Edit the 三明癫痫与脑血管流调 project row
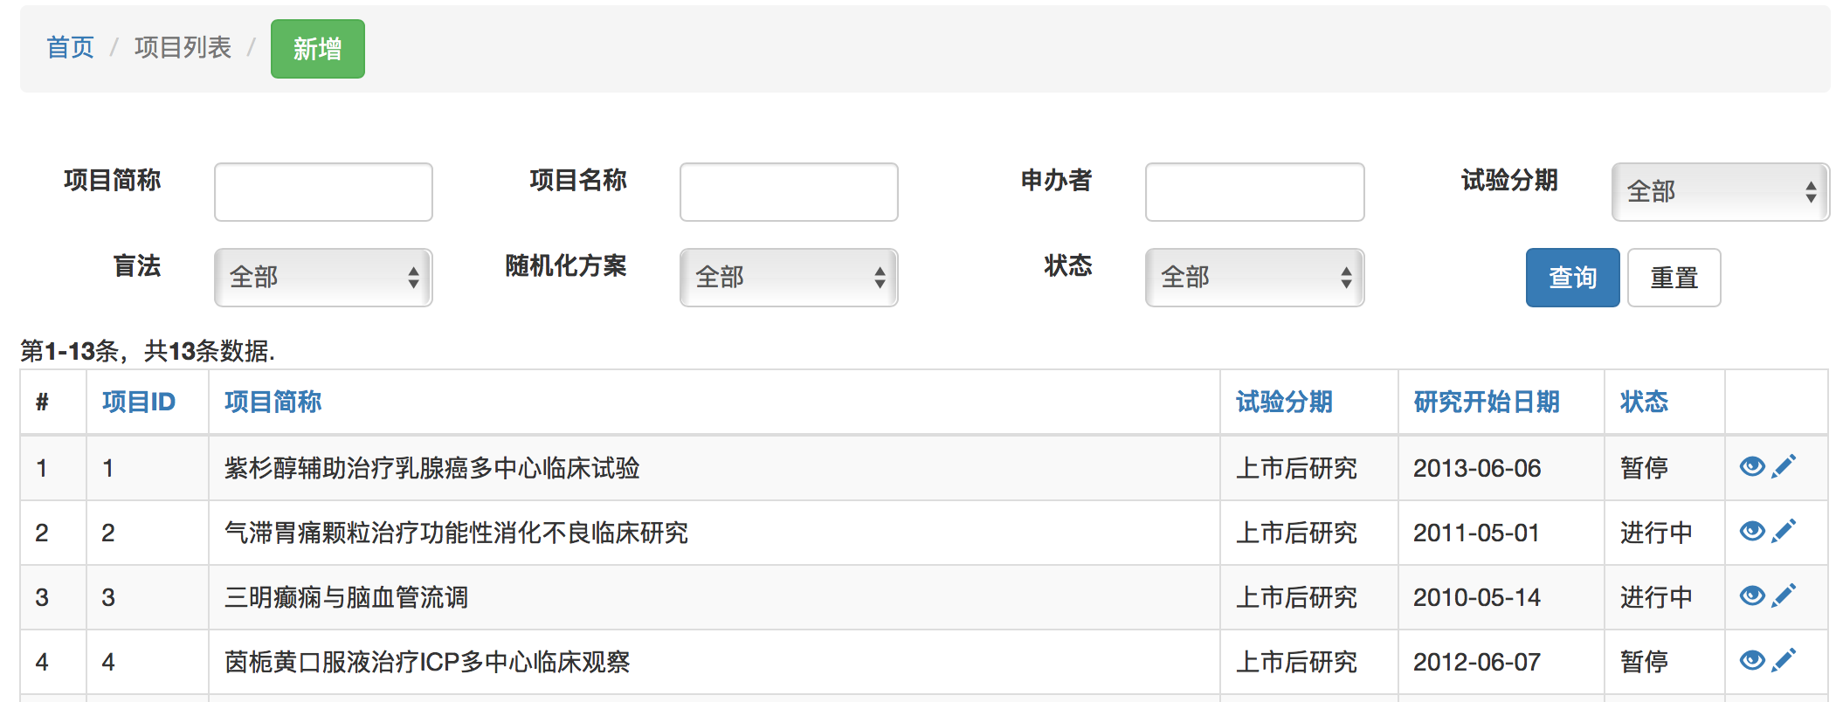This screenshot has width=1836, height=702. (x=1784, y=595)
